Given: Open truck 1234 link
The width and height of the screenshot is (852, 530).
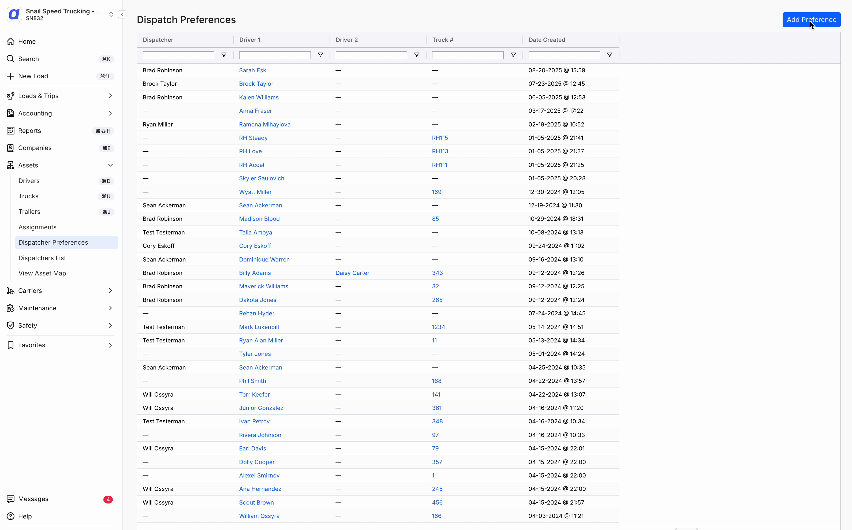Looking at the screenshot, I should 438,327.
